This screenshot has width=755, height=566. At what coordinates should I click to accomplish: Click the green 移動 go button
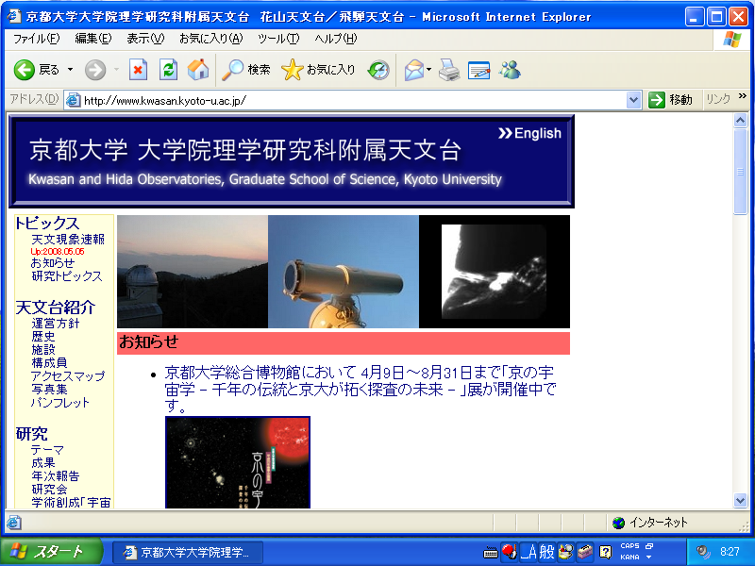coord(670,100)
